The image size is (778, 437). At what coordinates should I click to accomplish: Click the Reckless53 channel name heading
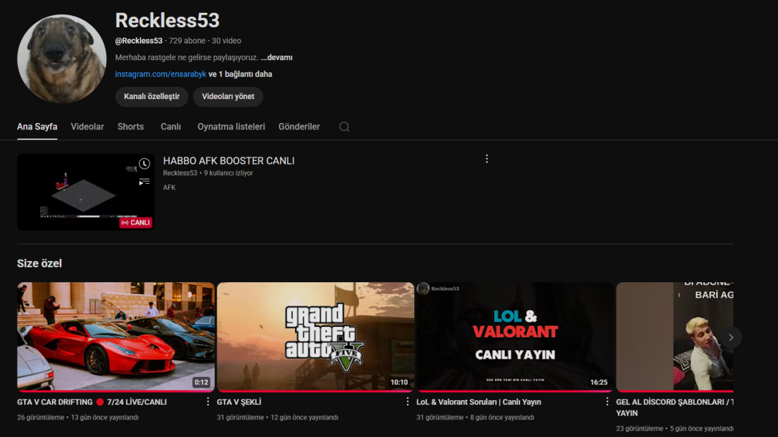tap(167, 20)
